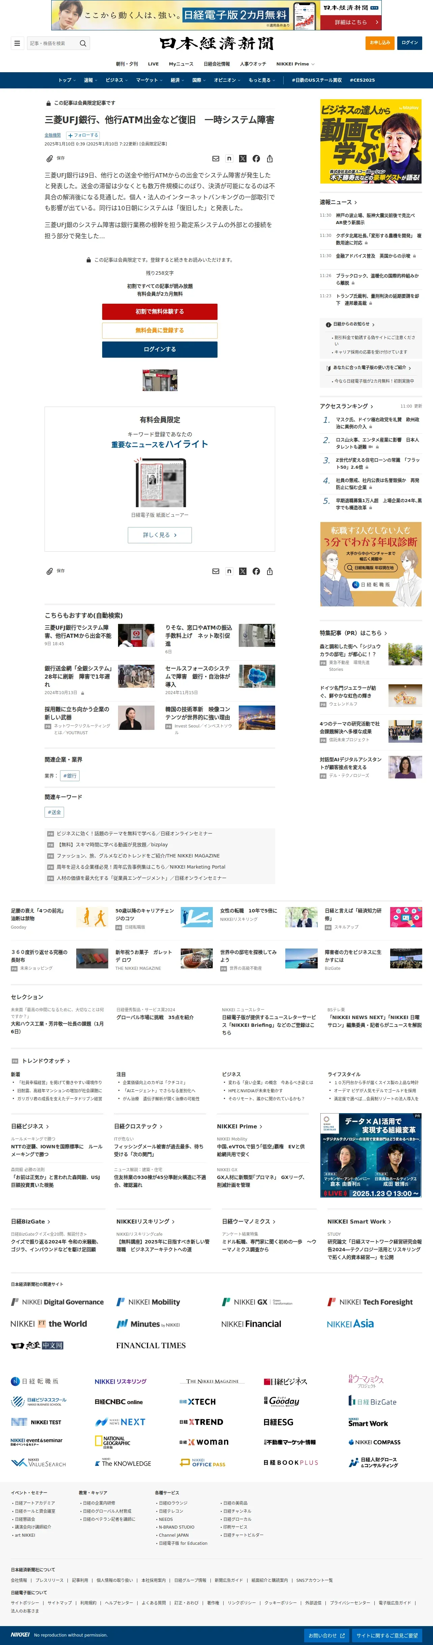Open 日経XTECH logo link
The height and width of the screenshot is (1645, 433).
(x=197, y=1402)
